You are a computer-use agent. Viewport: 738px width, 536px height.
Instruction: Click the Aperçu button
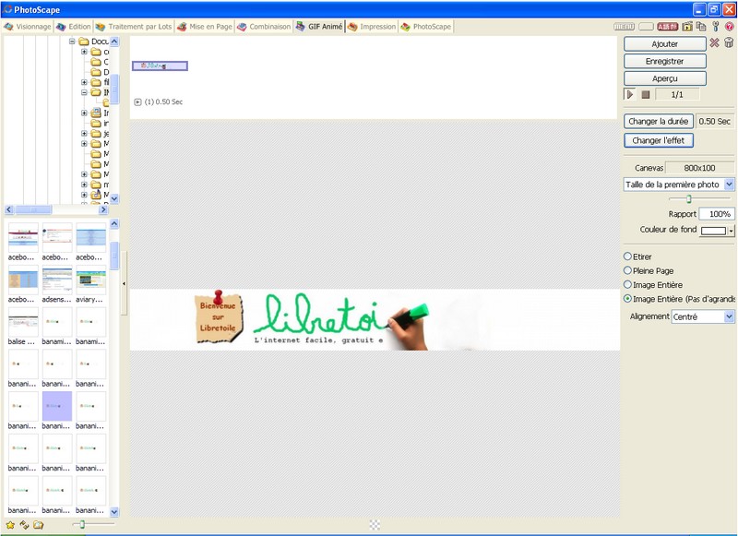pos(664,78)
